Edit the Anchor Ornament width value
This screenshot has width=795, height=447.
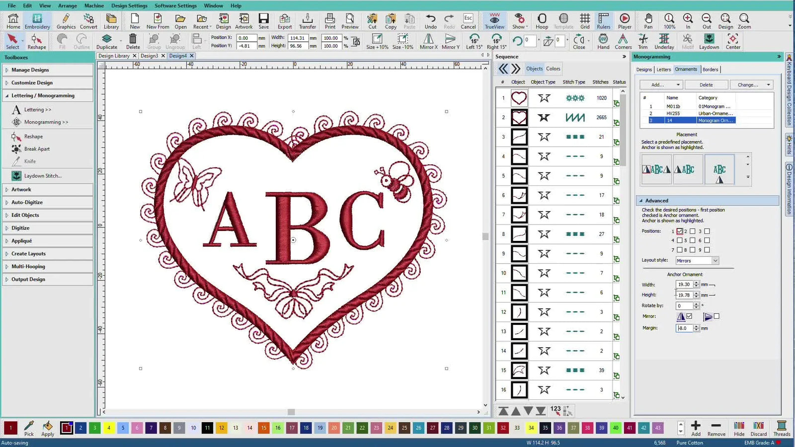pos(685,284)
